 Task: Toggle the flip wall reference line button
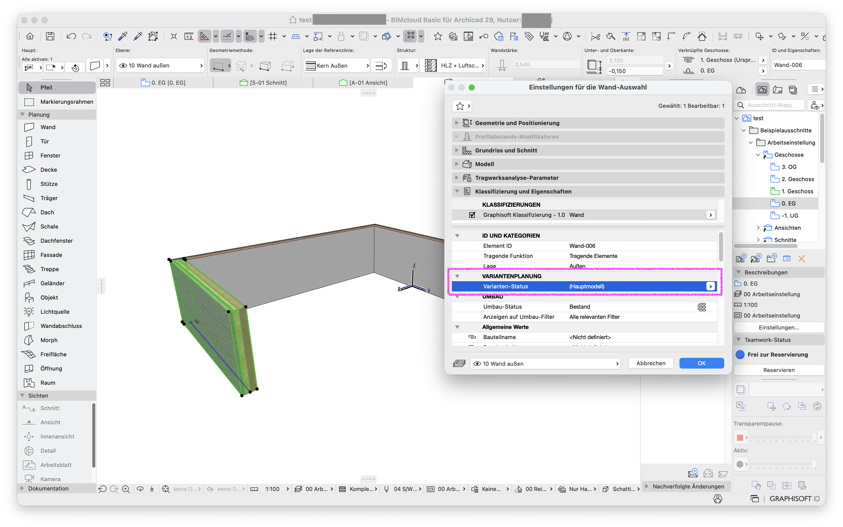(x=381, y=66)
